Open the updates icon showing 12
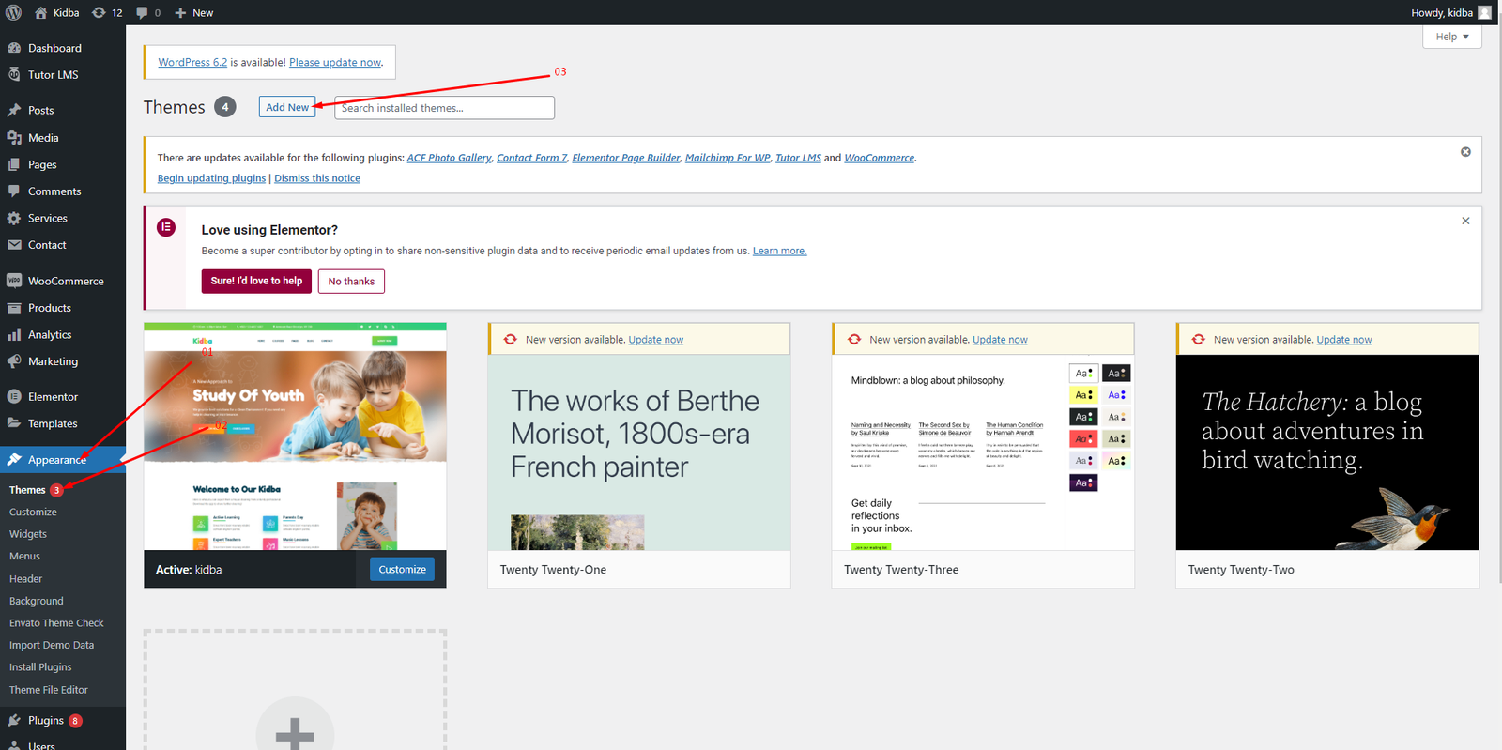Viewport: 1502px width, 750px height. (x=107, y=12)
